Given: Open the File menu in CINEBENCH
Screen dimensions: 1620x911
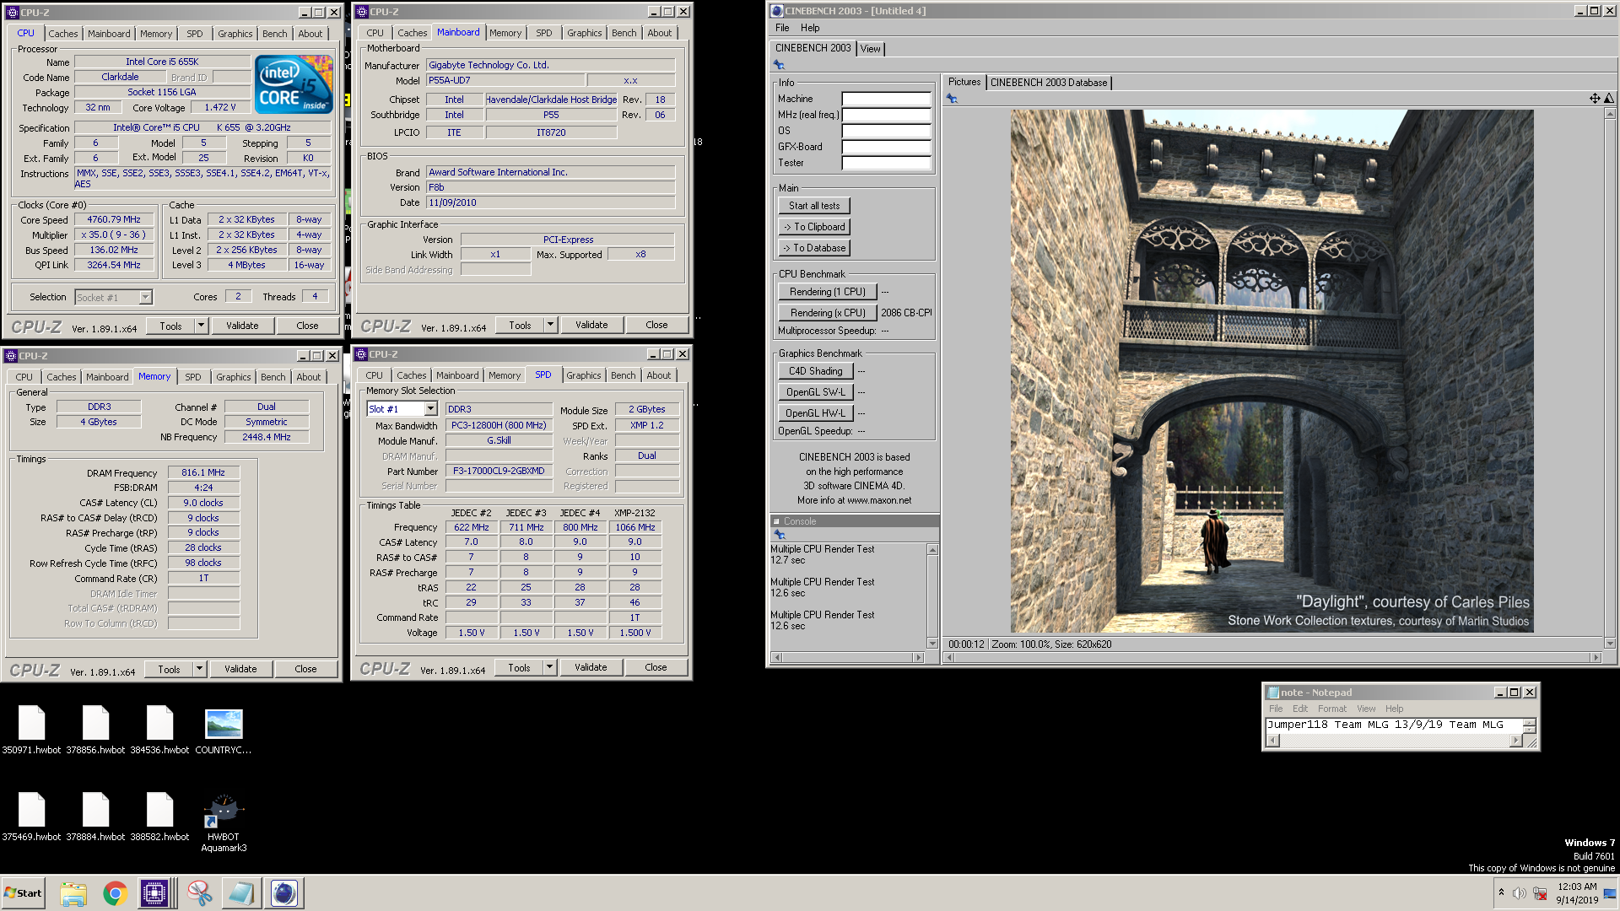Looking at the screenshot, I should click(x=782, y=28).
